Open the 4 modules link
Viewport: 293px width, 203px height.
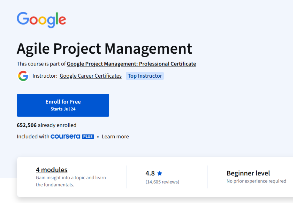pyautogui.click(x=51, y=170)
